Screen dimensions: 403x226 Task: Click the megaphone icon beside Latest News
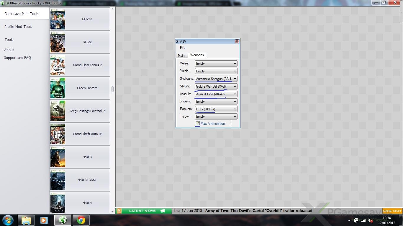point(163,211)
